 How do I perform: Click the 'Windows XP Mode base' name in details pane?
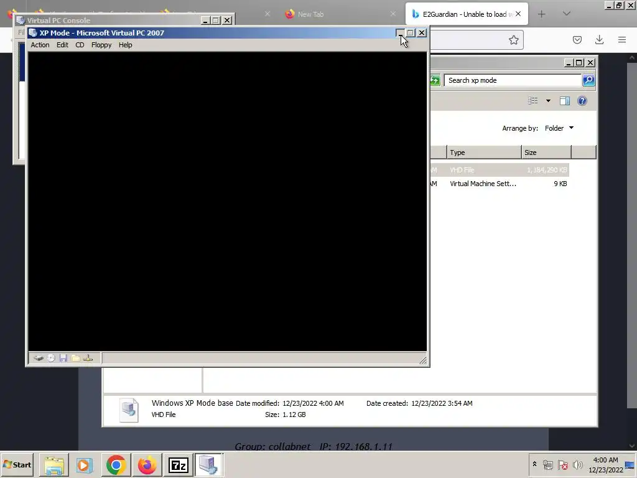point(192,403)
